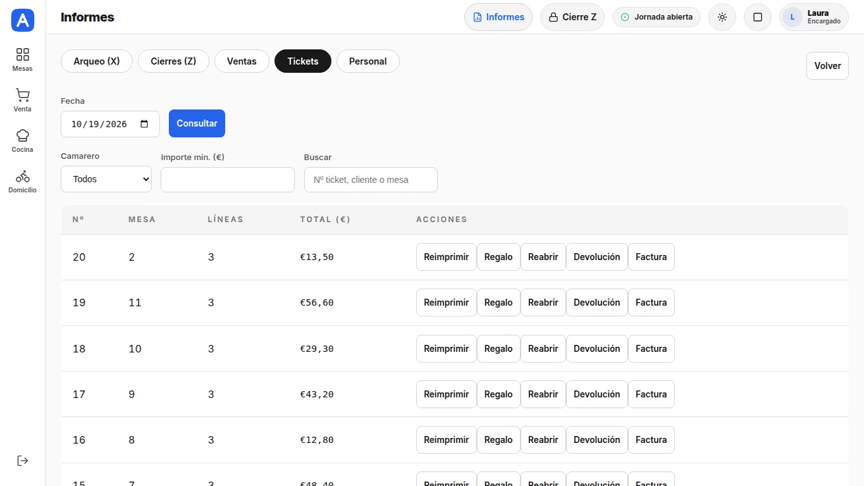The width and height of the screenshot is (864, 486).
Task: Click the Volver button
Action: point(827,66)
